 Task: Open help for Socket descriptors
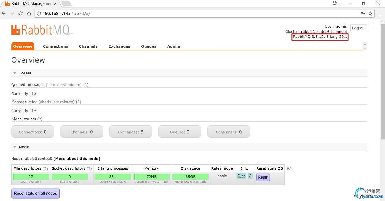(89, 168)
